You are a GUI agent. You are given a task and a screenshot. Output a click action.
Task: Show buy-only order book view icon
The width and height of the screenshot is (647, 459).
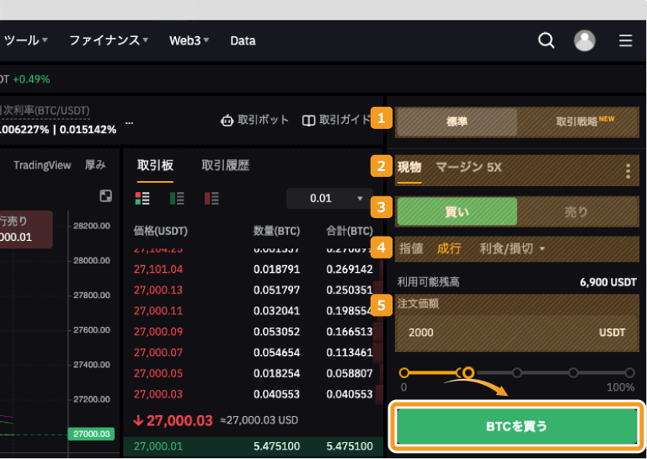(177, 199)
